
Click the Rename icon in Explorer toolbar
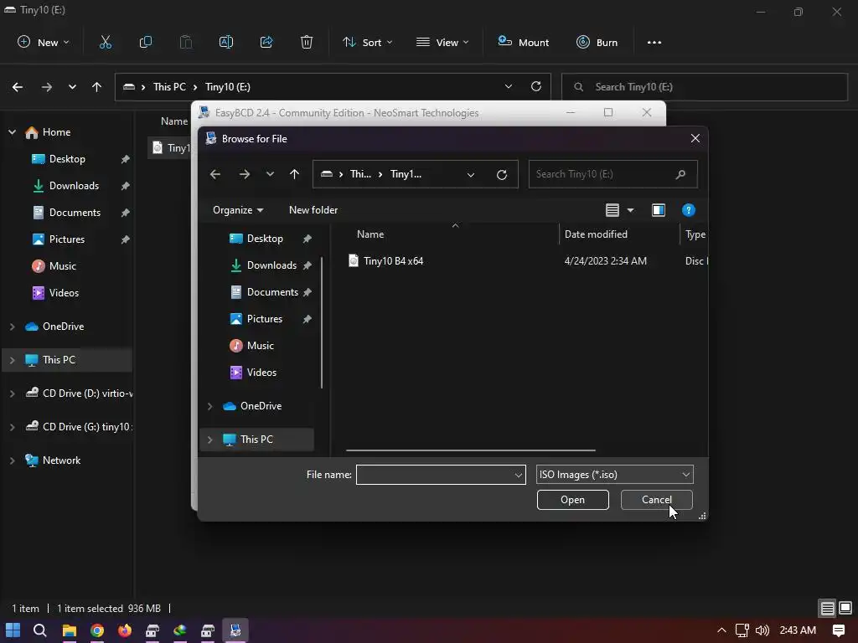(x=226, y=42)
